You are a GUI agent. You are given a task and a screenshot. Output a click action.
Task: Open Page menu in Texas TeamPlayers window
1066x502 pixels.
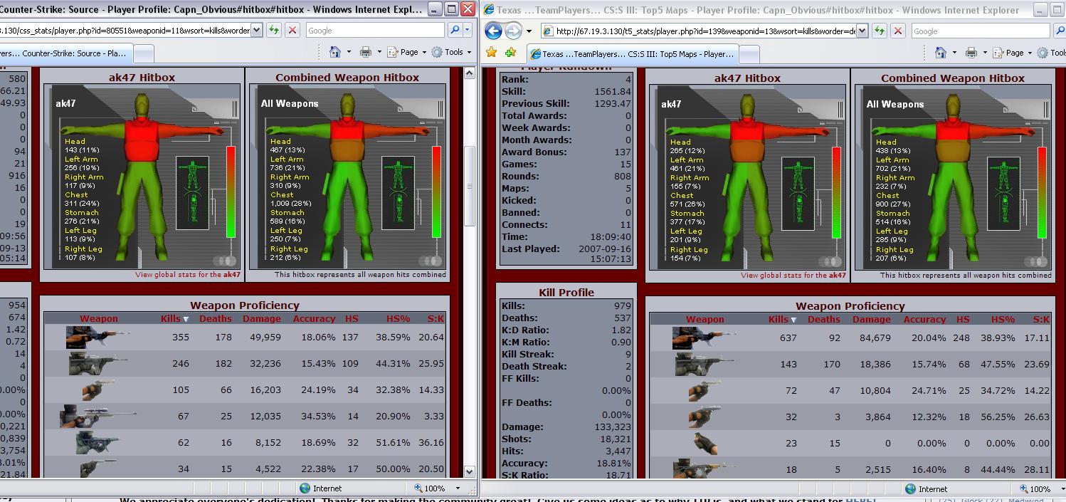click(1012, 53)
